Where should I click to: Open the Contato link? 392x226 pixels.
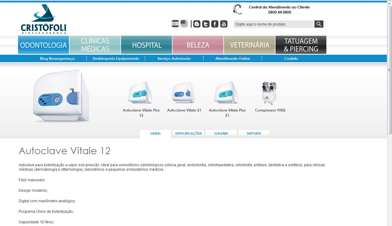click(x=291, y=59)
